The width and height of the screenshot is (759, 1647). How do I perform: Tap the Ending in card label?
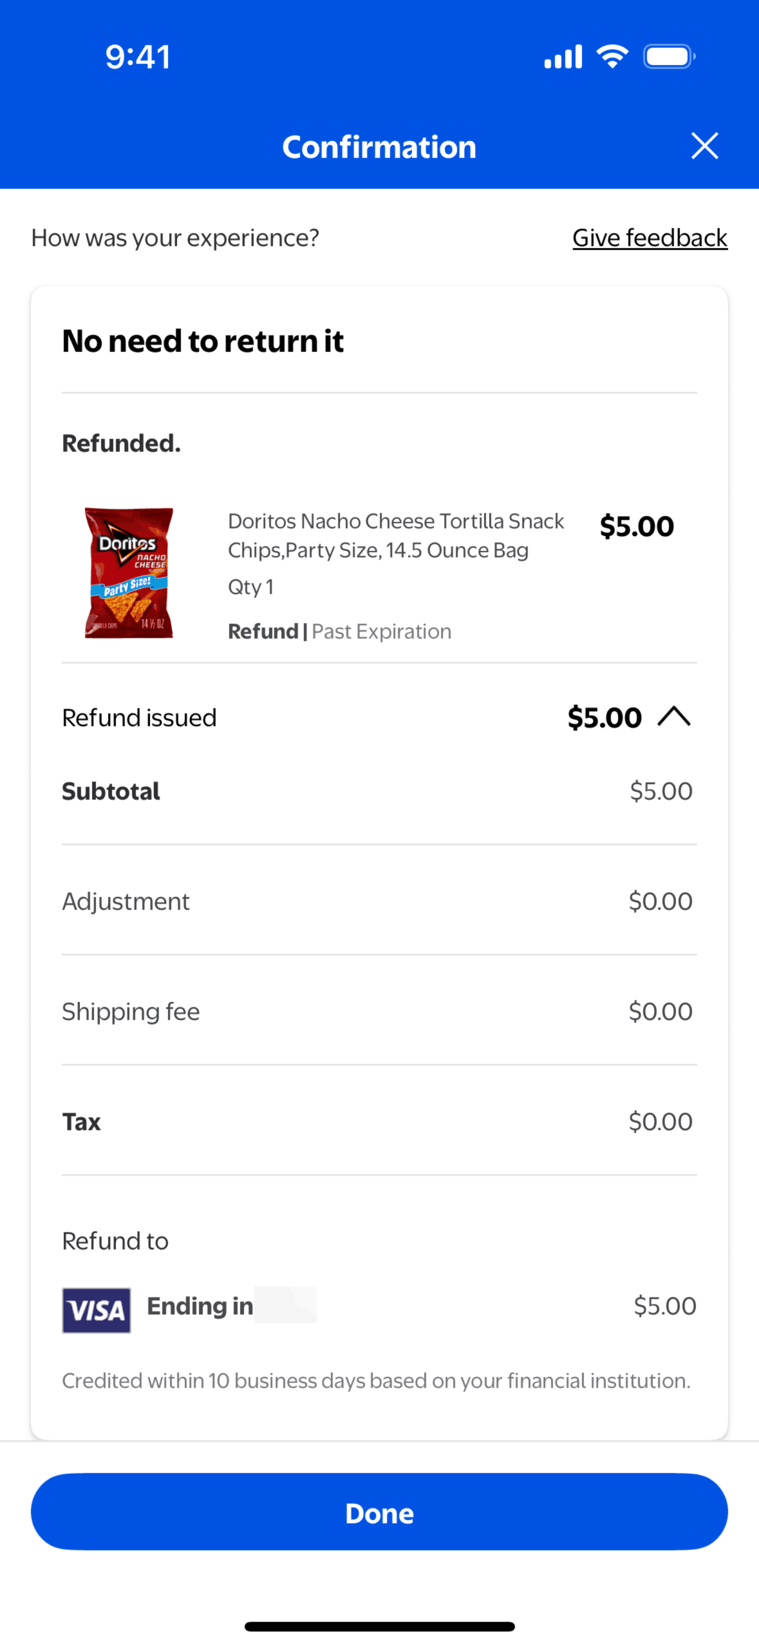pos(200,1305)
